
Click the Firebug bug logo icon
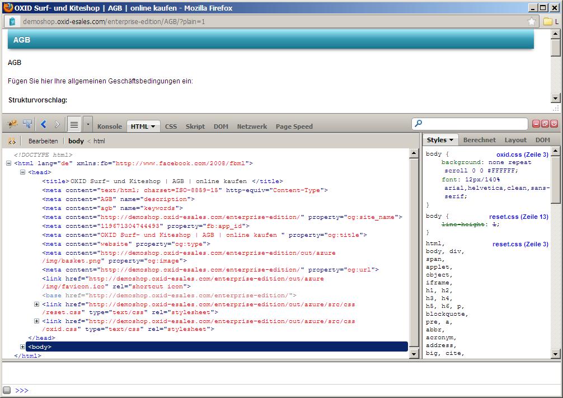point(12,124)
